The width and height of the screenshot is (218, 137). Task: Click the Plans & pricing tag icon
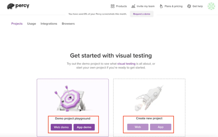[161, 6]
